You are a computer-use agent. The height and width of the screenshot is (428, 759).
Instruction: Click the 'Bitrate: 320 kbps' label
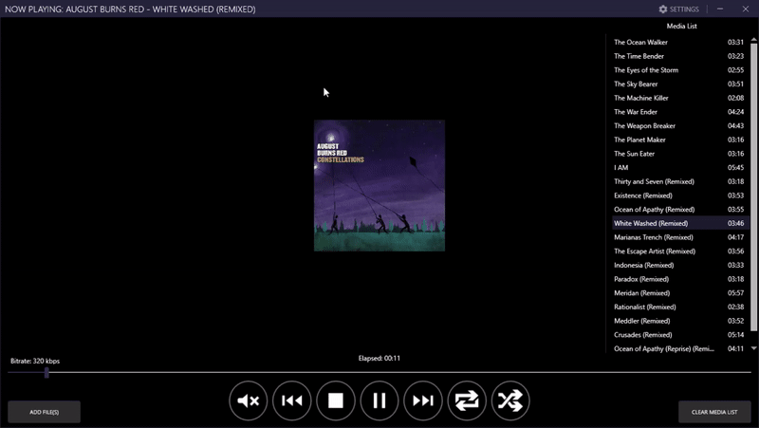35,362
